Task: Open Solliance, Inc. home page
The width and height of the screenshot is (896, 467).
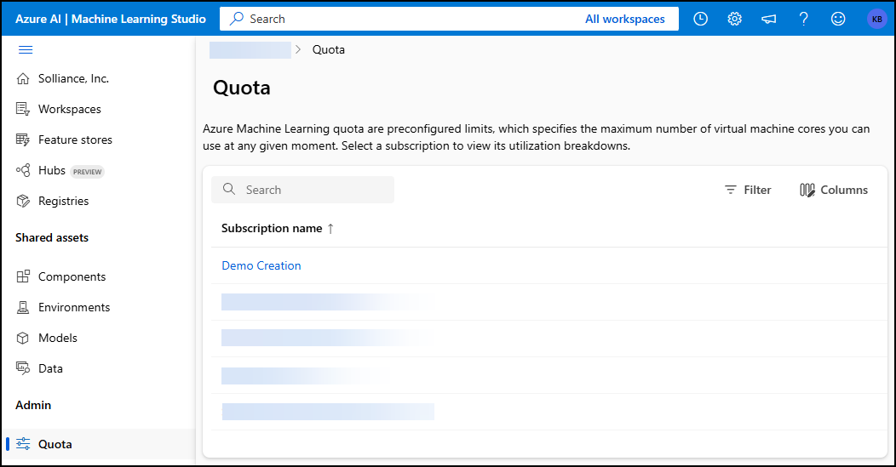Action: (73, 79)
